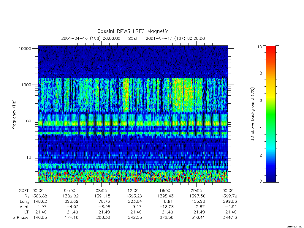304x228 pixels.
Task: Click the black vertical data gap line
Action: coord(67,114)
